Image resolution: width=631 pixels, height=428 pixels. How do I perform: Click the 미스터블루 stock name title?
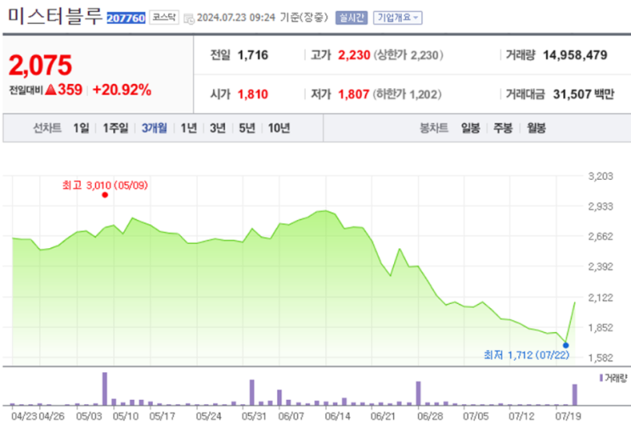55,16
